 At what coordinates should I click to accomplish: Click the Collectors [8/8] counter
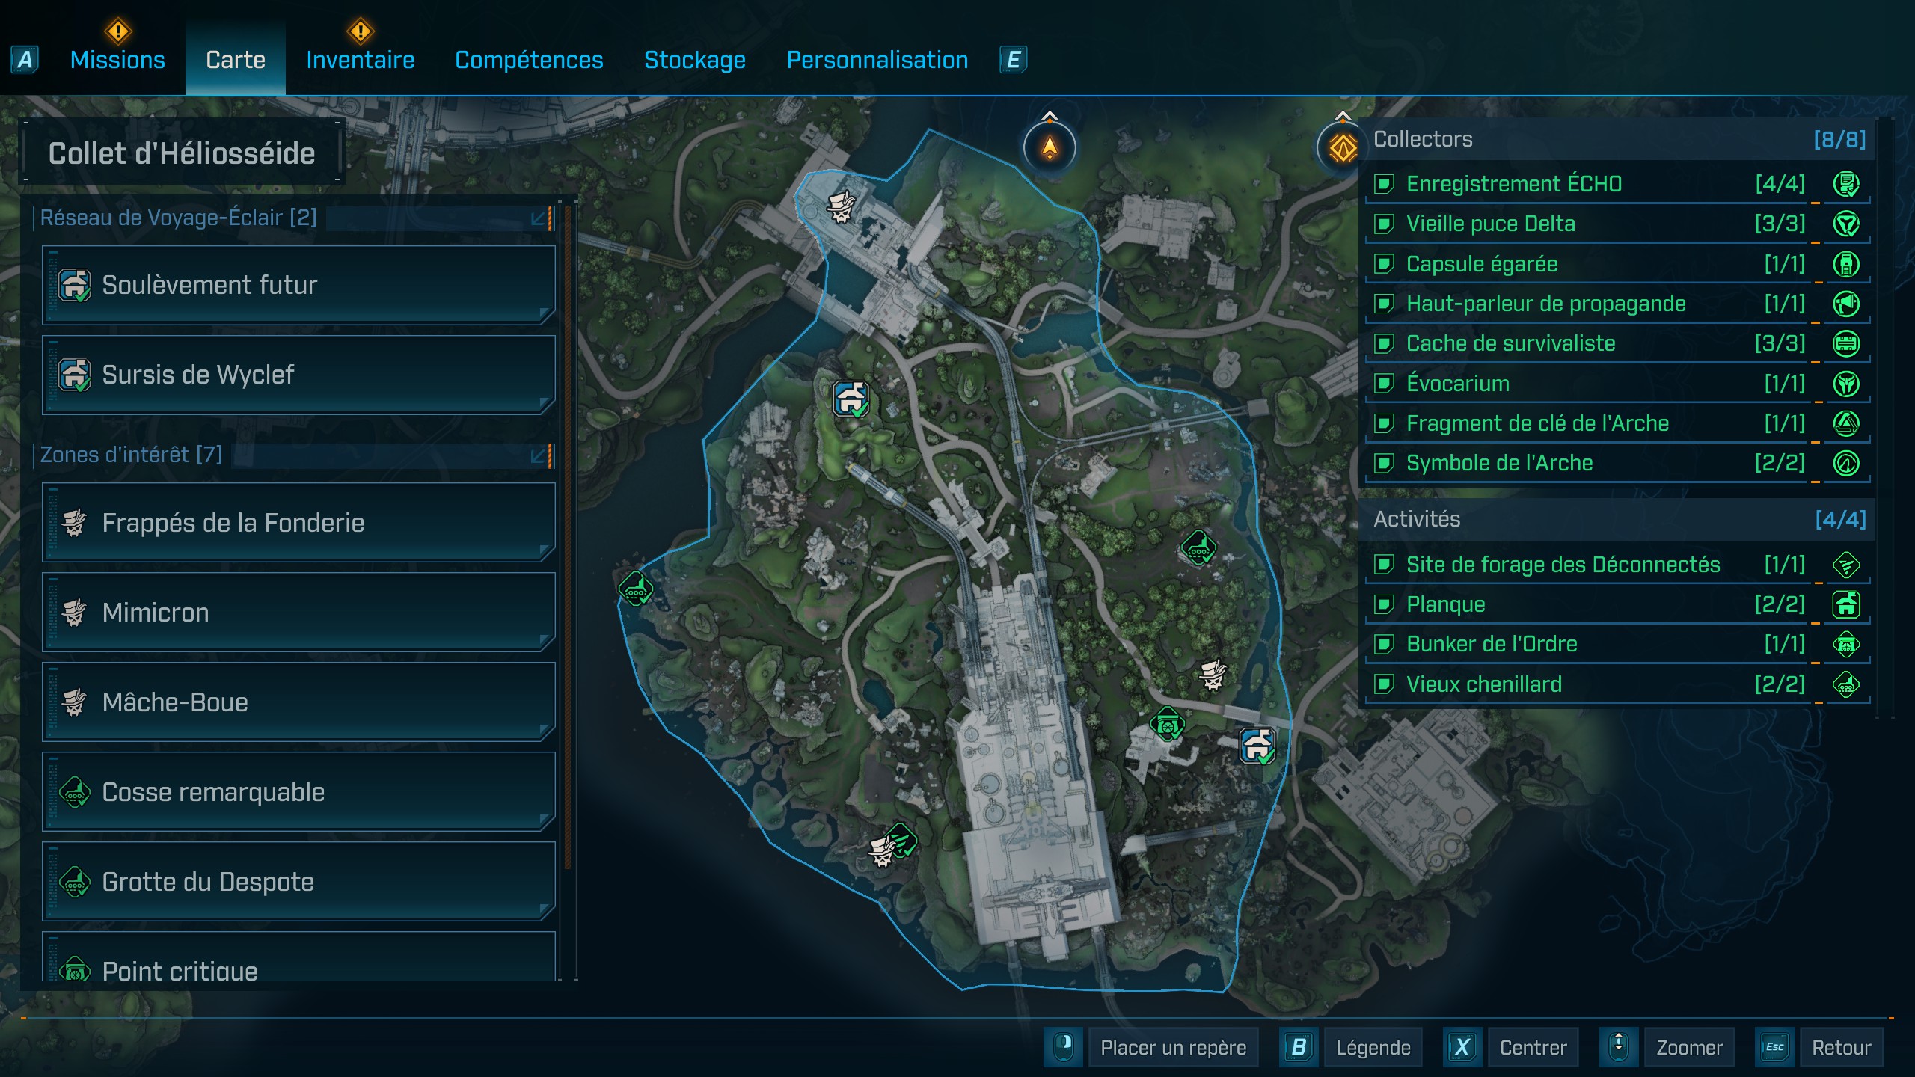coord(1839,140)
